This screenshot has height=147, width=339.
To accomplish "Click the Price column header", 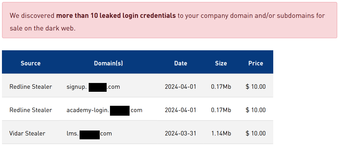I will tap(256, 63).
